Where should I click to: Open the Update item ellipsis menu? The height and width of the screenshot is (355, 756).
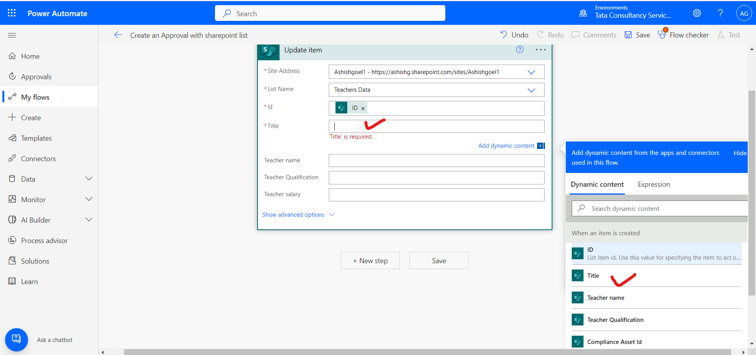click(x=540, y=50)
